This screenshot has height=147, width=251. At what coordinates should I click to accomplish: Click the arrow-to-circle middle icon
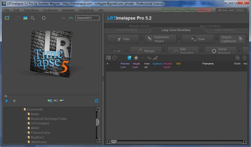tap(56, 101)
